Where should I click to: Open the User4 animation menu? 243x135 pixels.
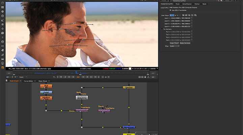pyautogui.click(x=192, y=27)
